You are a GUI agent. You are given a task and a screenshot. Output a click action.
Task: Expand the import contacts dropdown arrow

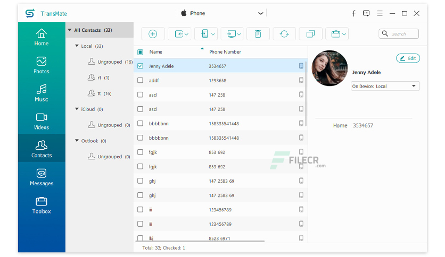click(186, 34)
